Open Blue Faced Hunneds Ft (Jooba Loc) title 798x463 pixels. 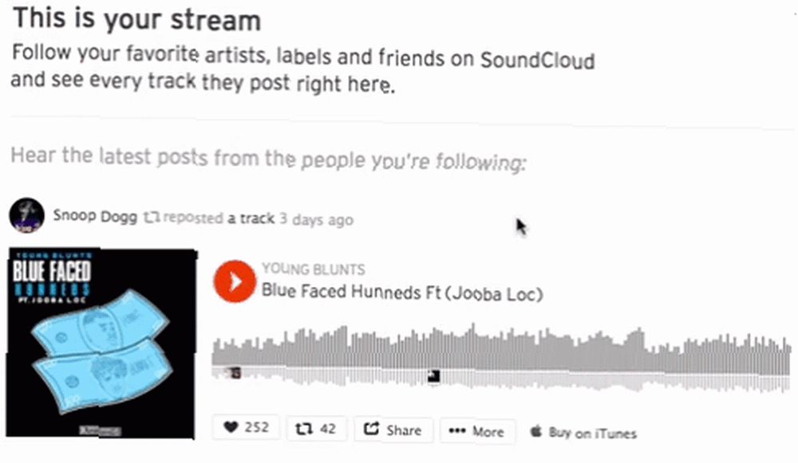402,292
